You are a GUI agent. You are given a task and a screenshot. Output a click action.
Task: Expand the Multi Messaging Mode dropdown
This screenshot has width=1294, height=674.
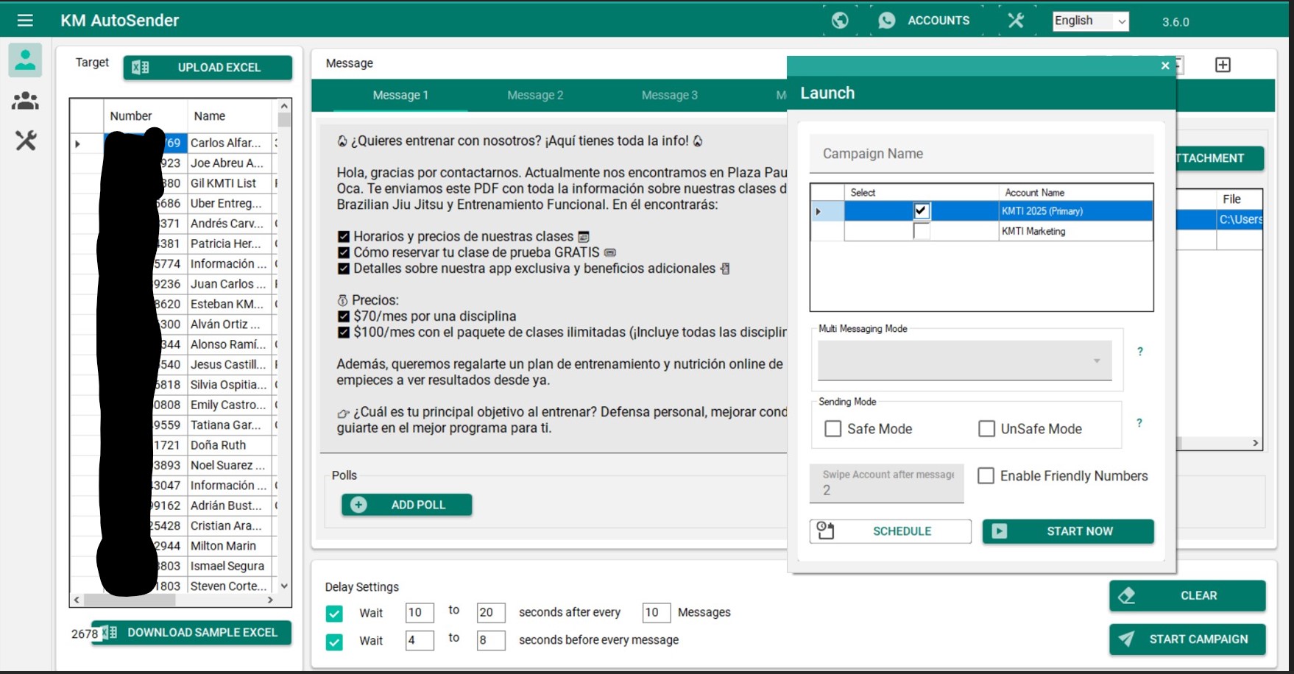(x=964, y=361)
